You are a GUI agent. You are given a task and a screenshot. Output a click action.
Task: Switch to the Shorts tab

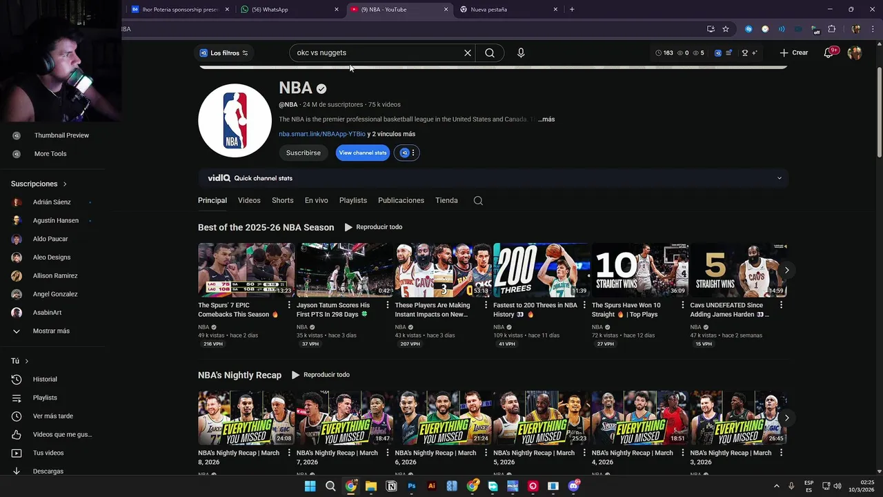point(283,200)
